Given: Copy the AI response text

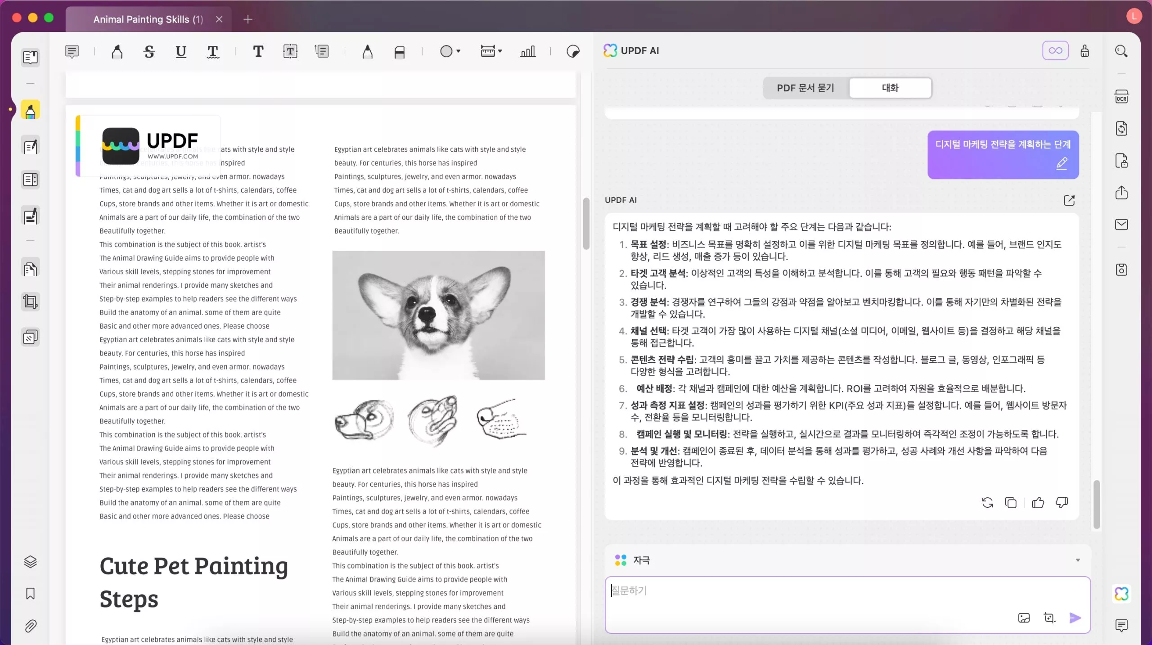Looking at the screenshot, I should tap(1011, 503).
